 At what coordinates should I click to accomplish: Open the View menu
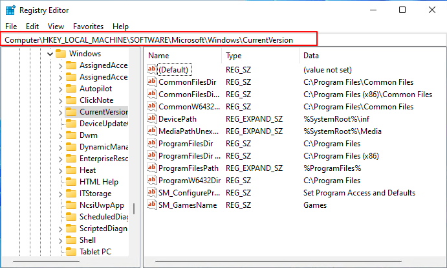56,27
